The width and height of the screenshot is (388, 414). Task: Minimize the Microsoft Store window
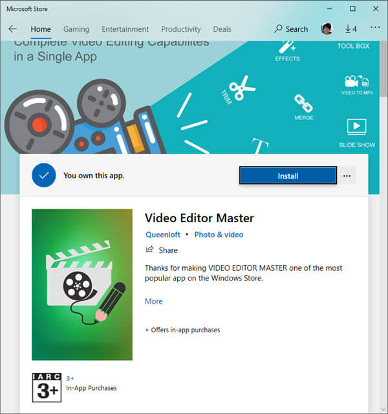pyautogui.click(x=330, y=8)
